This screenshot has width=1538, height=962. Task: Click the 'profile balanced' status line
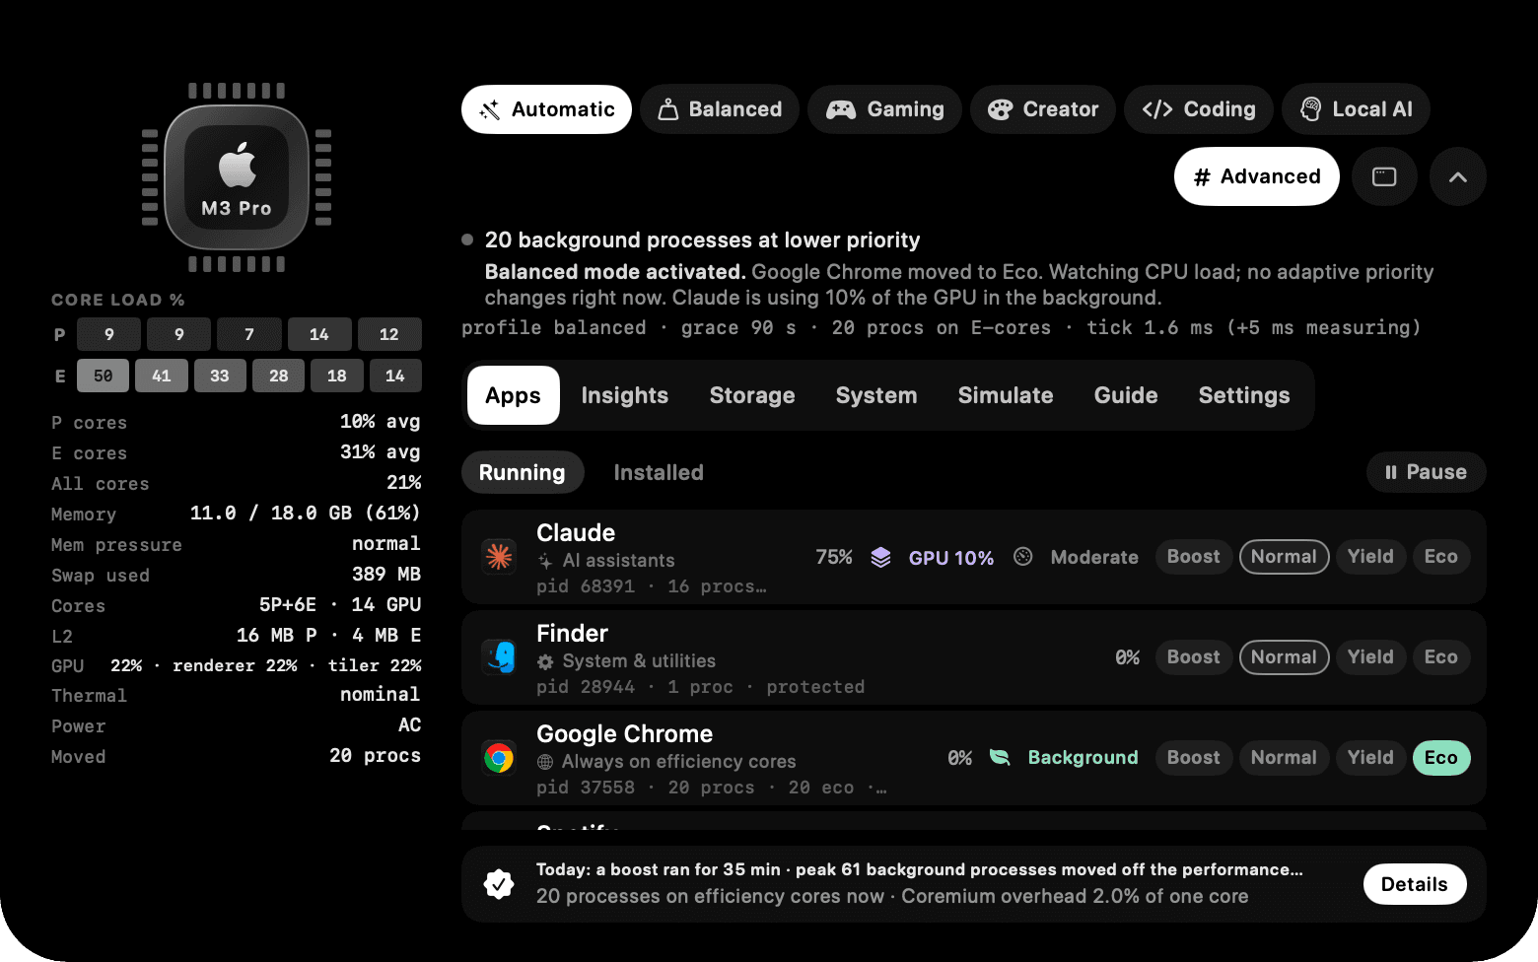point(942,327)
